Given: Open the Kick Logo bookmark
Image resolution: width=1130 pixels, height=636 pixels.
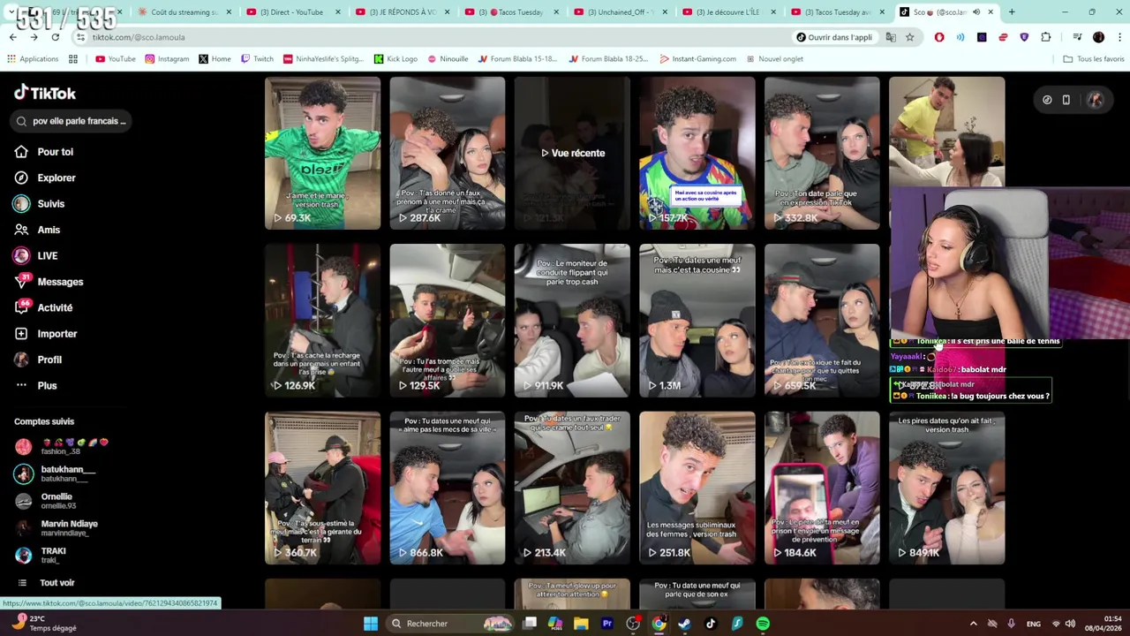Looking at the screenshot, I should 395,59.
